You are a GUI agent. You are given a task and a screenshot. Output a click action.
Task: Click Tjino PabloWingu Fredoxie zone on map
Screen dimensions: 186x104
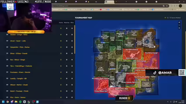point(129,44)
